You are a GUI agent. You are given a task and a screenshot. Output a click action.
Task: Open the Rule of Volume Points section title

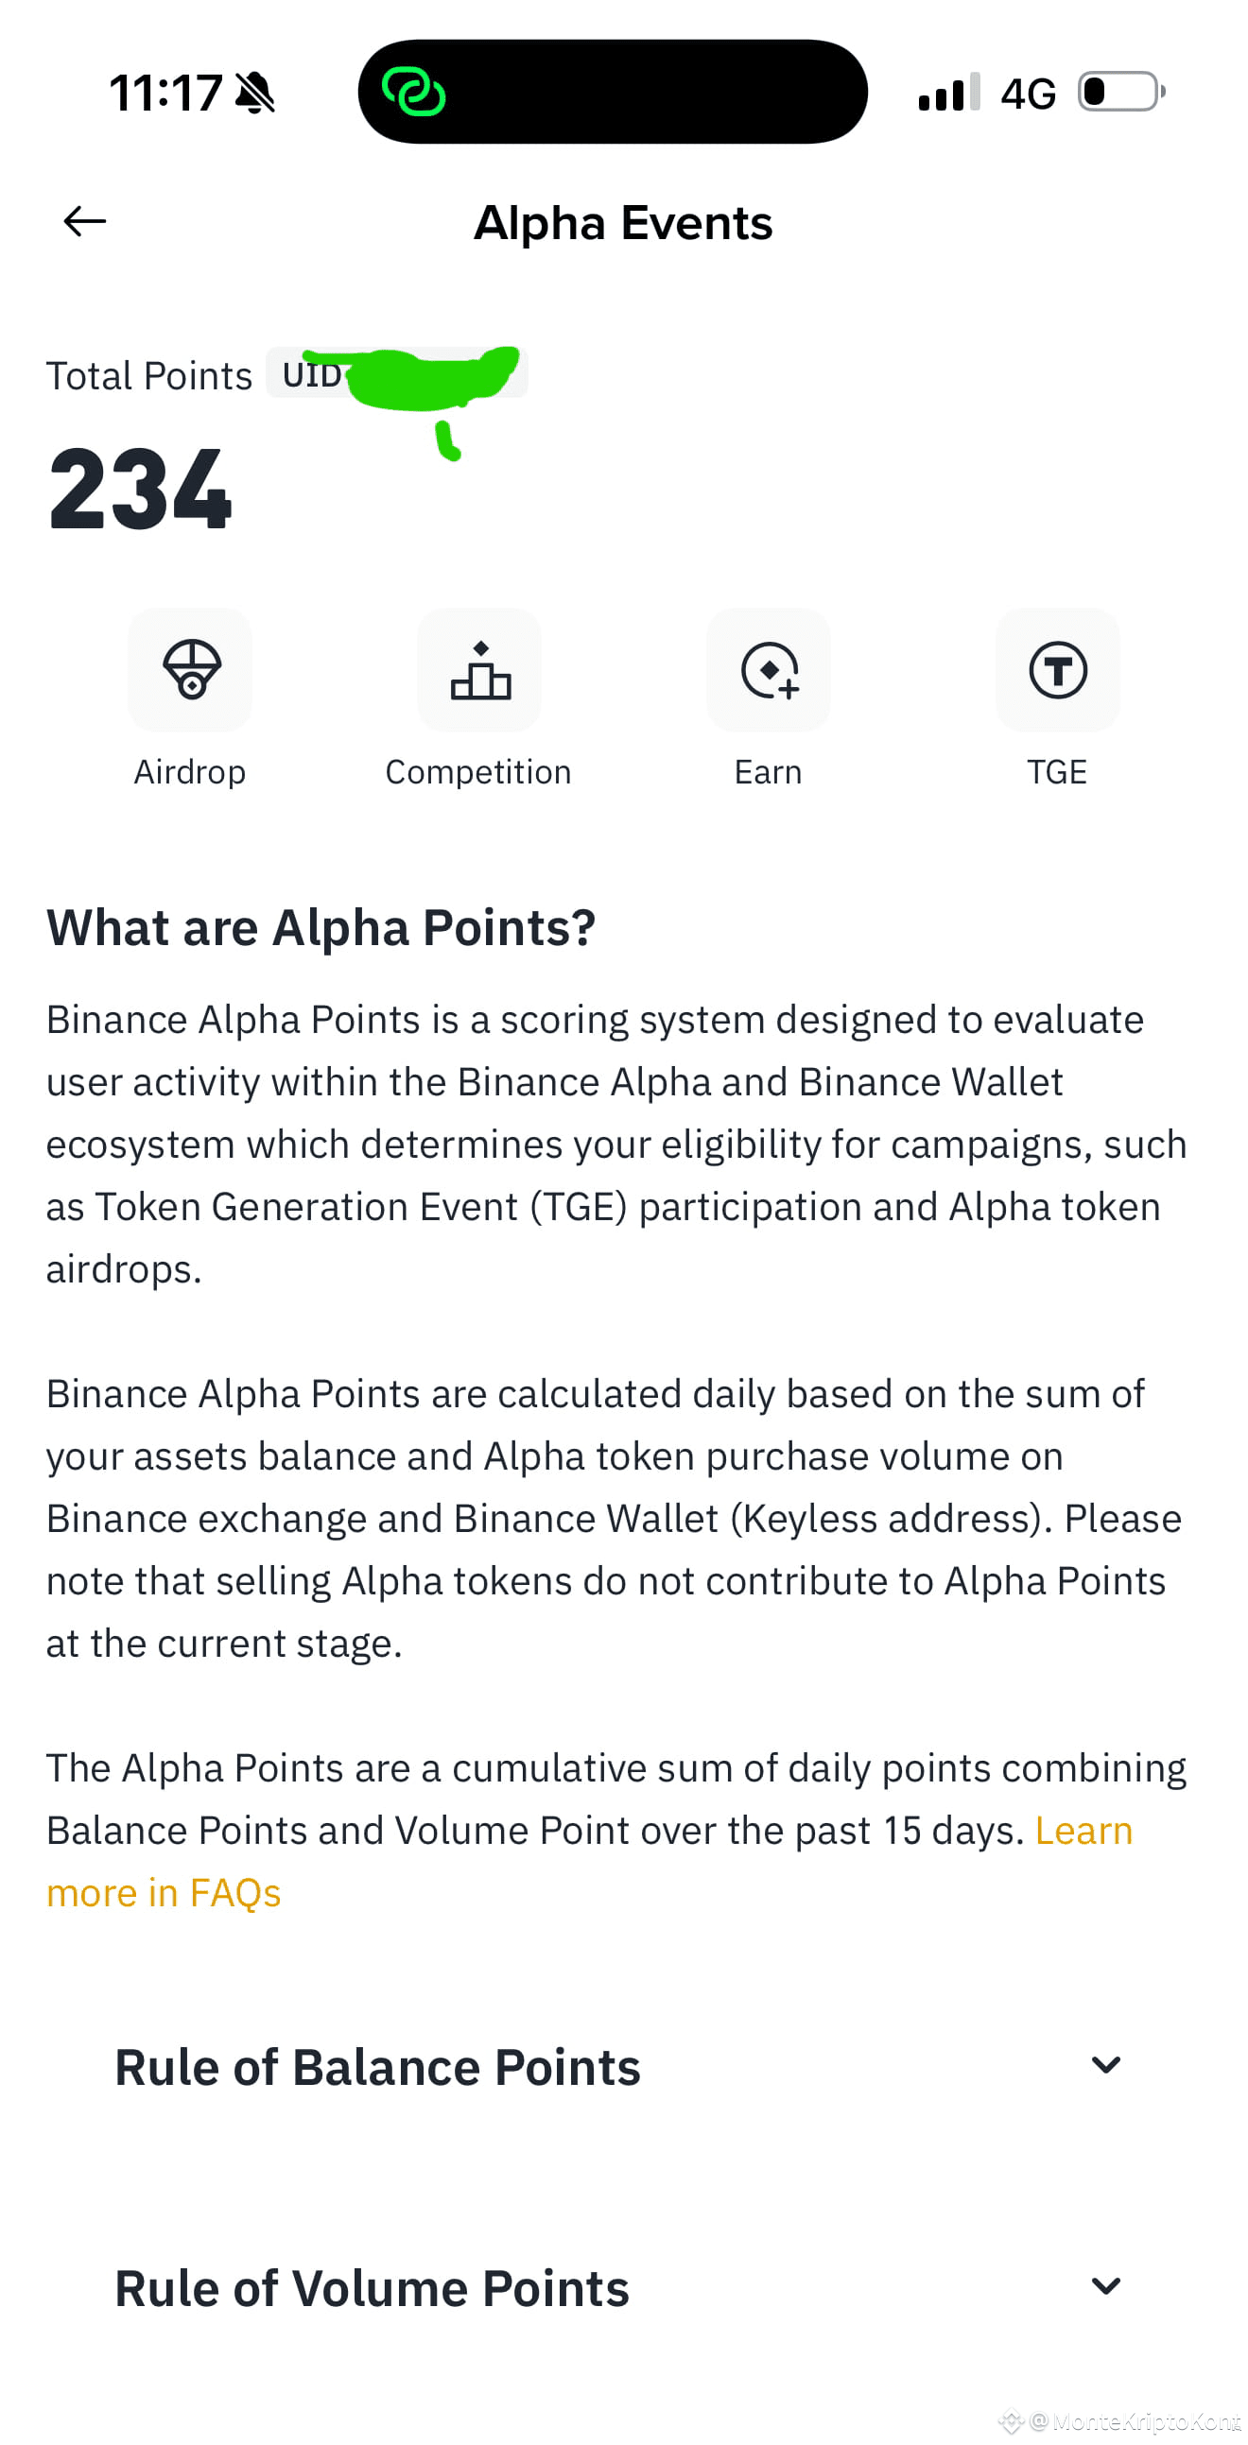click(373, 2288)
